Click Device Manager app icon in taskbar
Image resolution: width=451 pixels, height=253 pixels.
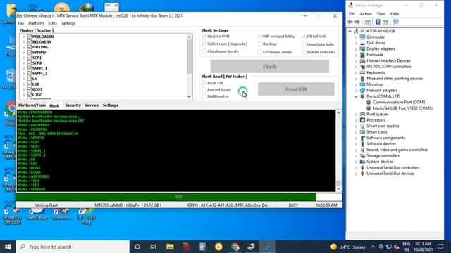(x=251, y=247)
